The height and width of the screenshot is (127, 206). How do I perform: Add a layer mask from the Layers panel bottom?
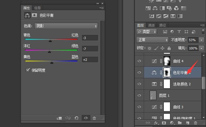164,123
